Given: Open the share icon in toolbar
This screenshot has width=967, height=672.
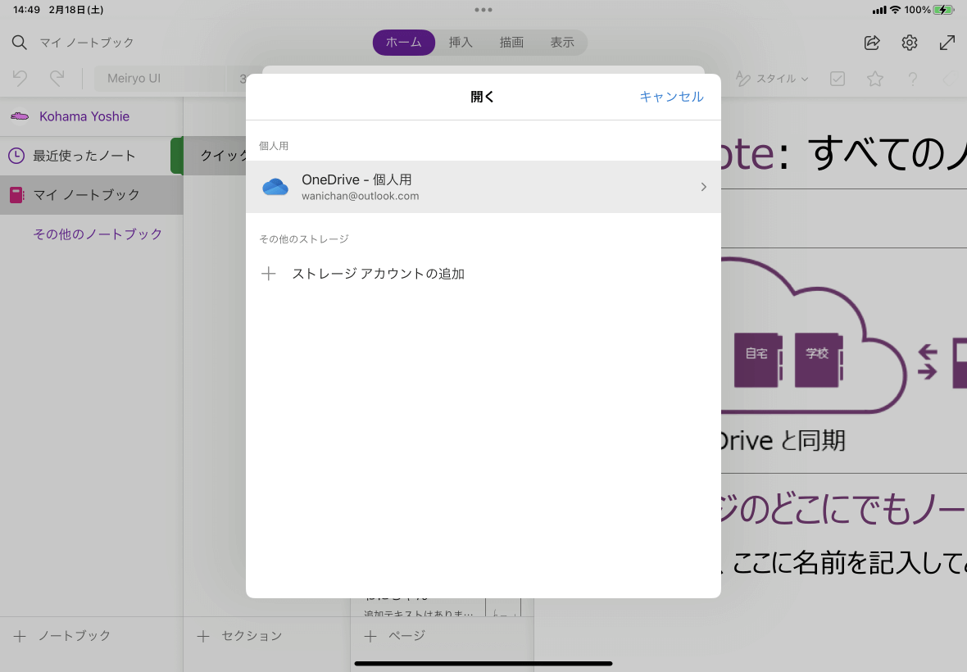Looking at the screenshot, I should pyautogui.click(x=872, y=43).
